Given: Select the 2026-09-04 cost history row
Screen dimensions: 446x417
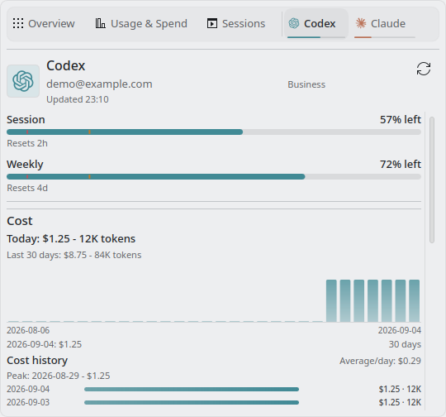Looking at the screenshot, I should tap(214, 389).
